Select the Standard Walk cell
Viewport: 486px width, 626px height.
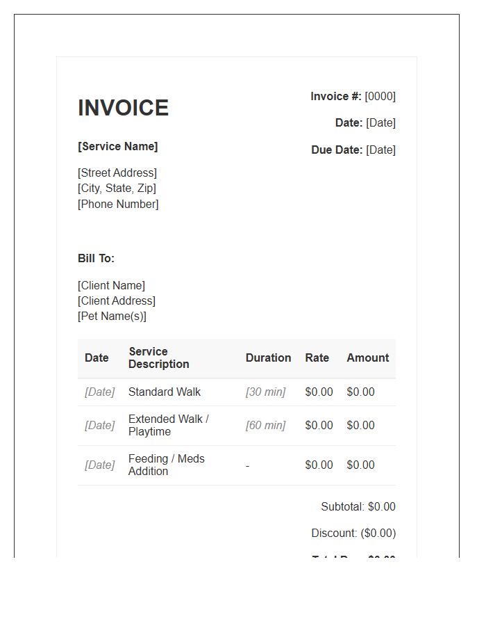tap(165, 392)
